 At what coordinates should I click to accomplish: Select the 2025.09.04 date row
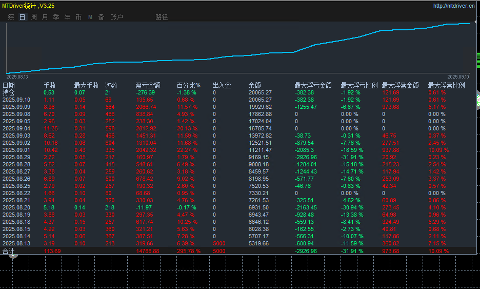[x=16, y=128]
